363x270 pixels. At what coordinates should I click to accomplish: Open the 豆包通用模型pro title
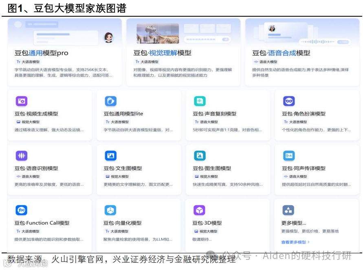[42, 53]
